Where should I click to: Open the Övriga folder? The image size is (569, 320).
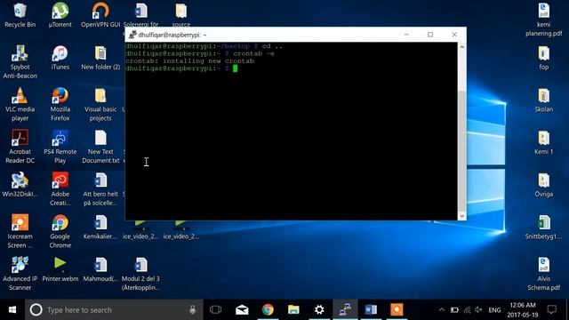pyautogui.click(x=543, y=185)
